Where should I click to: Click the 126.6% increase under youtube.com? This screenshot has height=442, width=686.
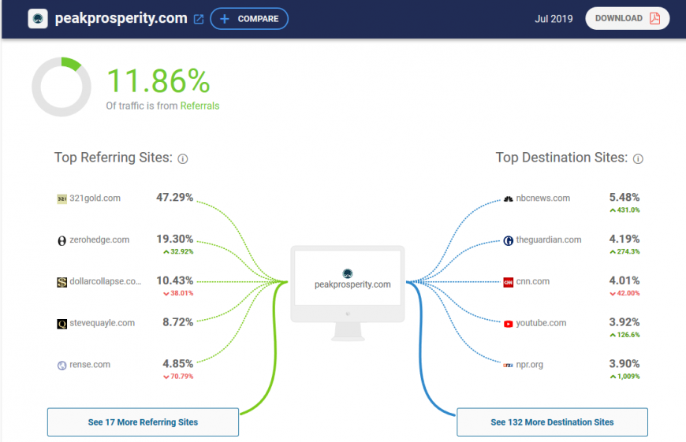624,334
